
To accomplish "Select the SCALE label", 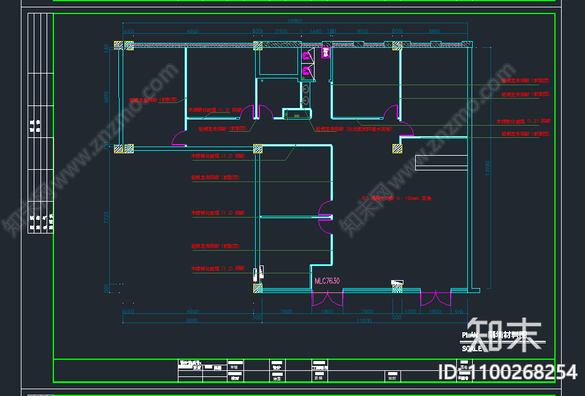I will [472, 349].
